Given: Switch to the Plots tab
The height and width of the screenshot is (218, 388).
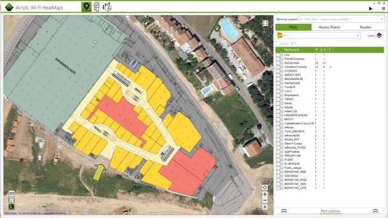Looking at the screenshot, I should coord(293,27).
